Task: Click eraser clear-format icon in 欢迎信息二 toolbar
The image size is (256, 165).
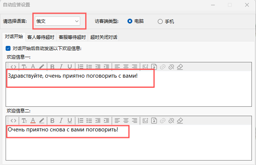Action: 180,121
